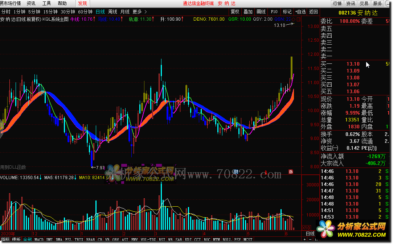The height and width of the screenshot is (244, 393).
Task: Switch to 1分钟 chart period
Action: click(19, 12)
